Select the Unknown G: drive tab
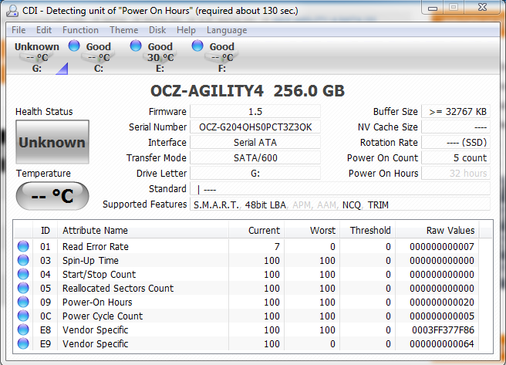This screenshot has width=506, height=365. click(x=36, y=57)
